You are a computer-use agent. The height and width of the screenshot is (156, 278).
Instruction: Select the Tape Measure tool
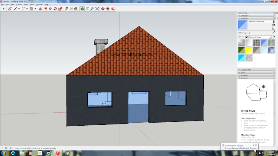point(66,9)
